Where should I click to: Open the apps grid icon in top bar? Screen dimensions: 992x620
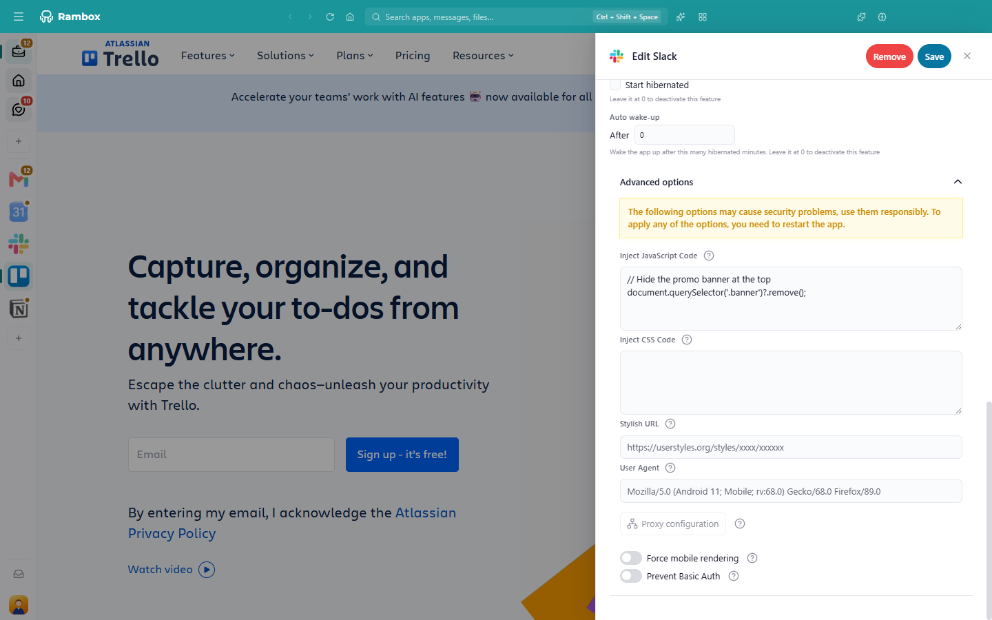pos(703,17)
